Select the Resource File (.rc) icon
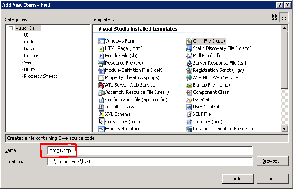The width and height of the screenshot is (294, 189). click(101, 63)
